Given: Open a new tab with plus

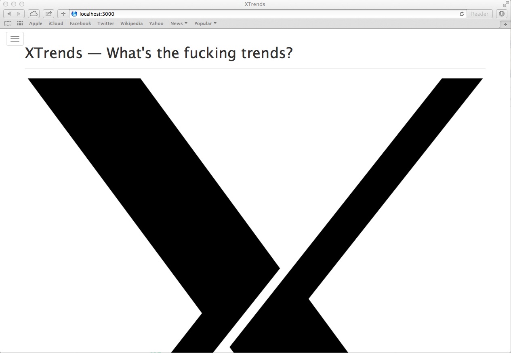Looking at the screenshot, I should (x=505, y=25).
